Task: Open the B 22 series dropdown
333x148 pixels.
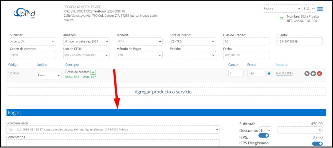Action: pos(309,9)
